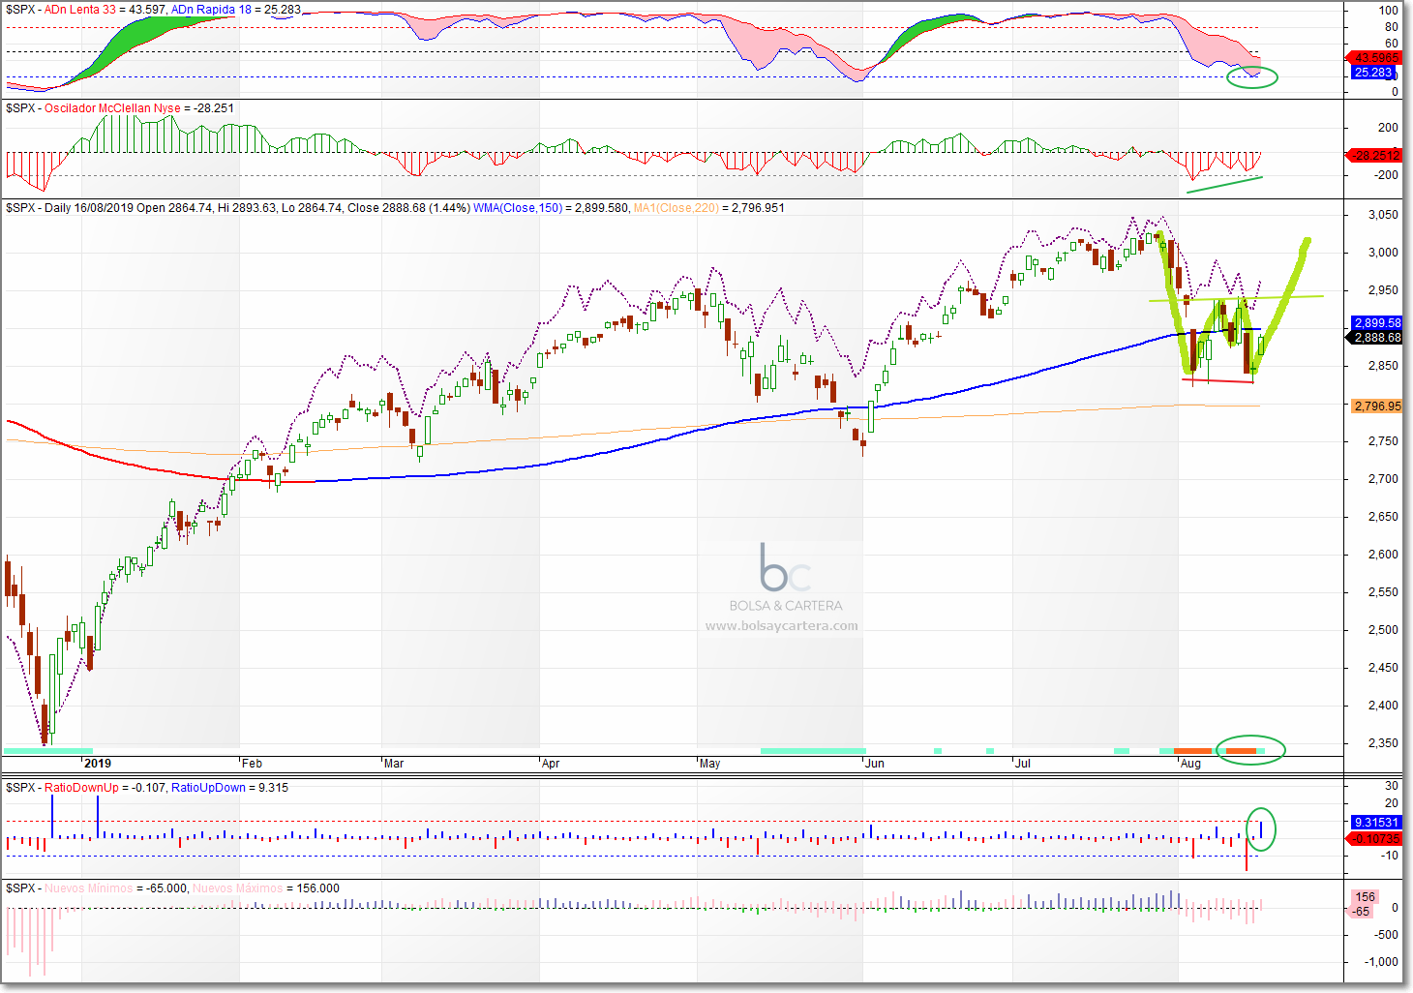Click the -500 label on new lows axis
The height and width of the screenshot is (993, 1413).
tap(1387, 935)
